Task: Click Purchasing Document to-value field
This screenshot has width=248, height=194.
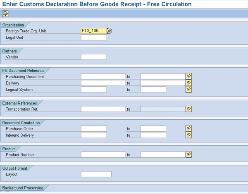Action: pyautogui.click(x=162, y=76)
